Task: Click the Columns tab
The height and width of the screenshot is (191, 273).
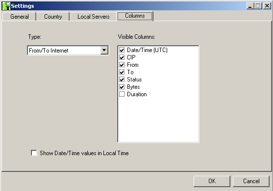Action: tap(135, 16)
